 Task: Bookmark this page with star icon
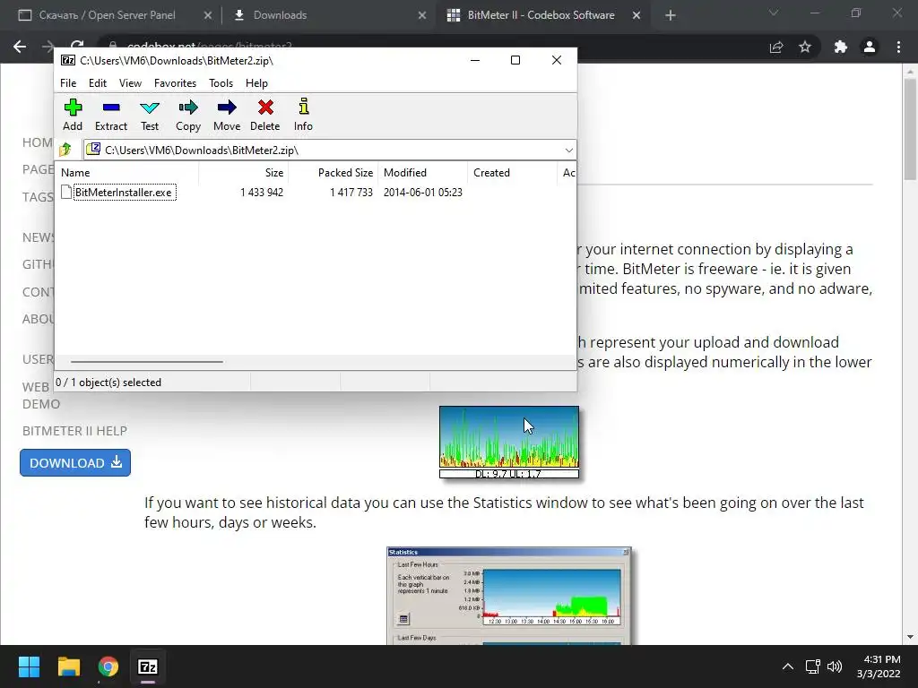pos(805,47)
